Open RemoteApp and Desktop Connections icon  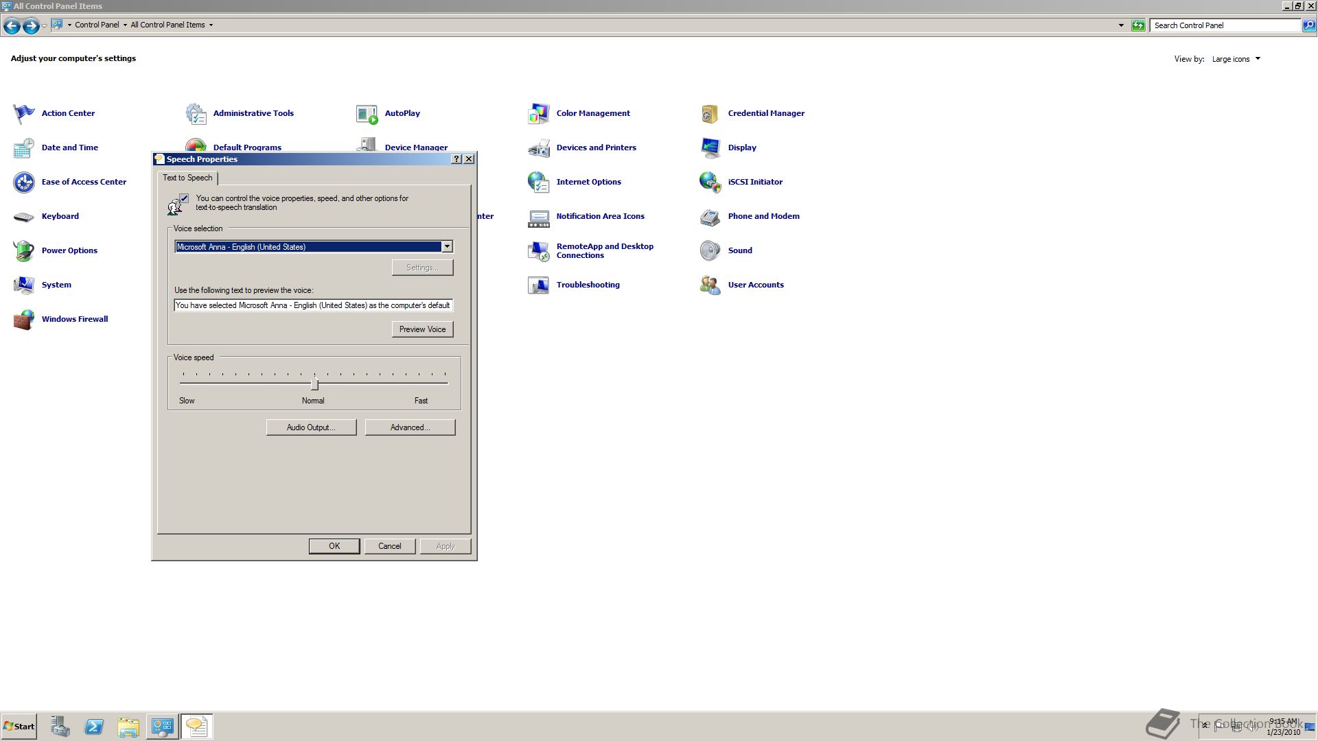(539, 250)
